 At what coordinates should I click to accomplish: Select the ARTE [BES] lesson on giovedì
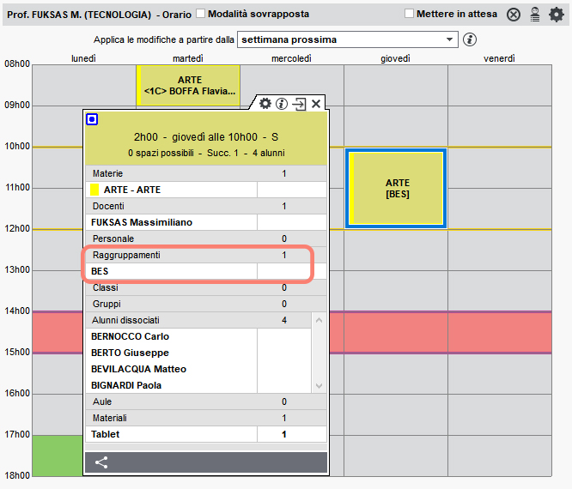[396, 189]
